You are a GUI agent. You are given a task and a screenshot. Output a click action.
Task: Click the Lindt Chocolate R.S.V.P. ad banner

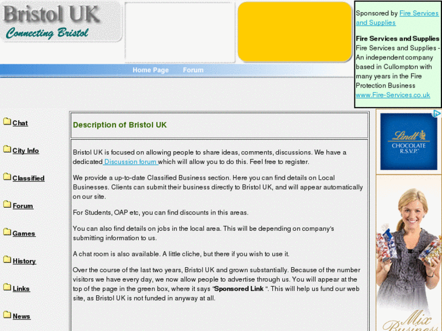(409, 142)
